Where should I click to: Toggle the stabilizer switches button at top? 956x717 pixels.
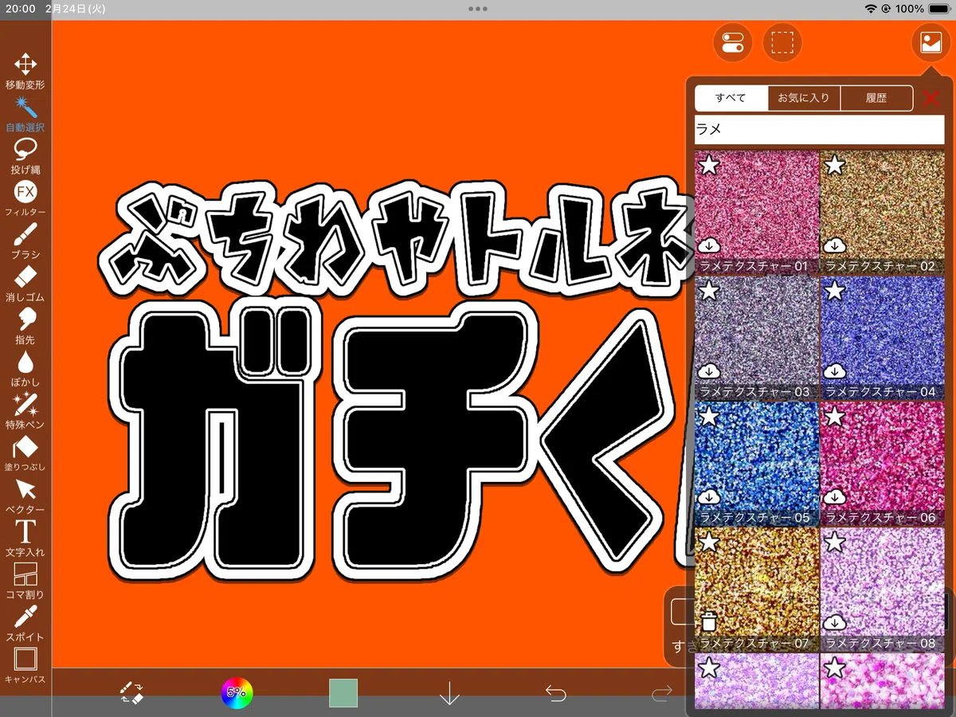point(731,42)
